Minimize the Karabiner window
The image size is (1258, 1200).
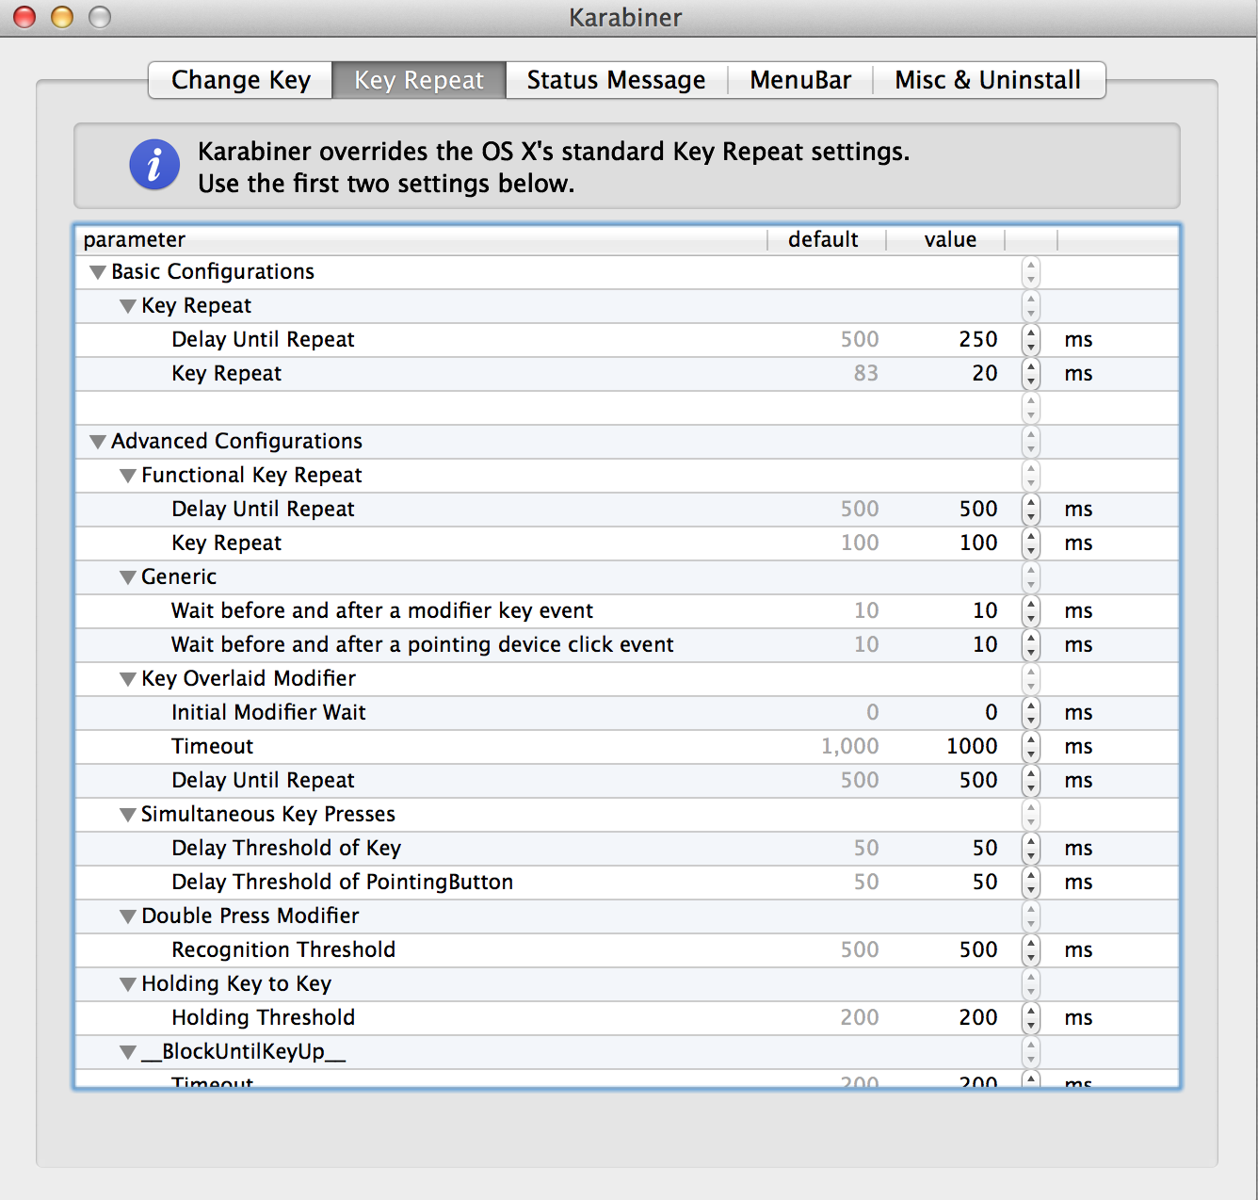click(62, 17)
